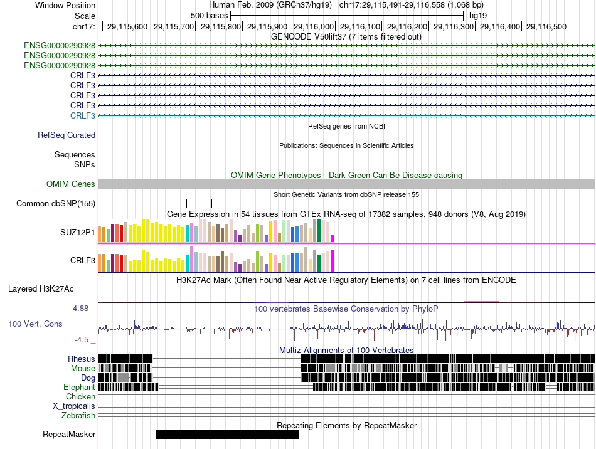
Task: Click the X_tropicalis species label
Action: (74, 406)
